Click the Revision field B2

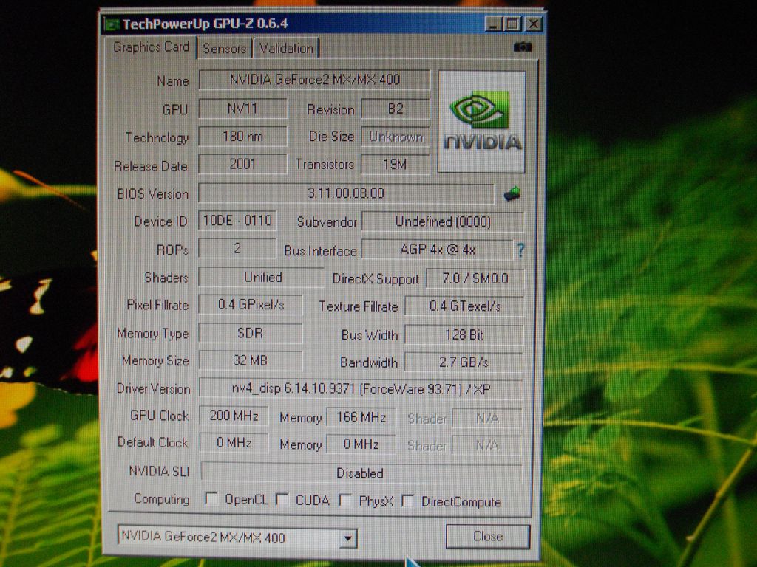pos(396,109)
